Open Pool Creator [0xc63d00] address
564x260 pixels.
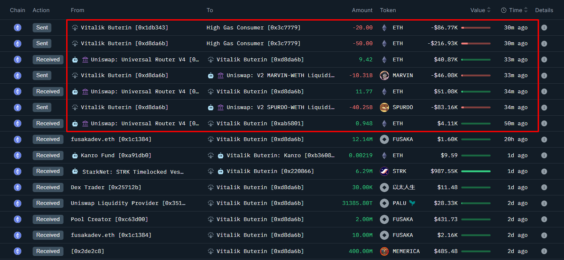pyautogui.click(x=109, y=220)
